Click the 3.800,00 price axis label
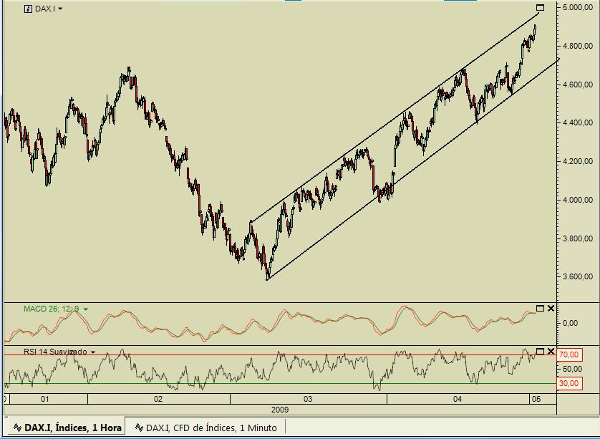The width and height of the screenshot is (600, 439). click(x=577, y=238)
